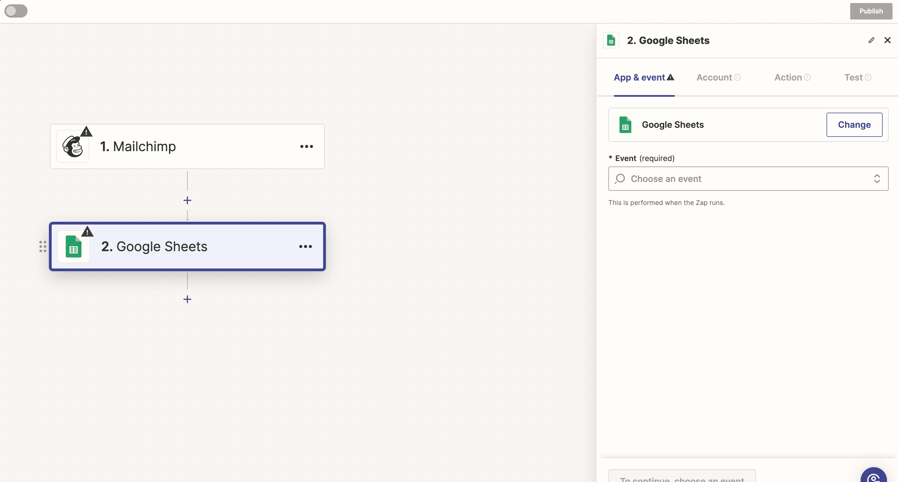Add a step between Mailchimp and Google Sheets

(x=187, y=200)
